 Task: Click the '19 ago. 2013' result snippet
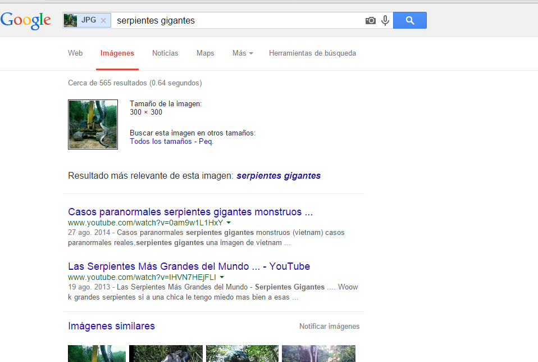[x=213, y=292]
